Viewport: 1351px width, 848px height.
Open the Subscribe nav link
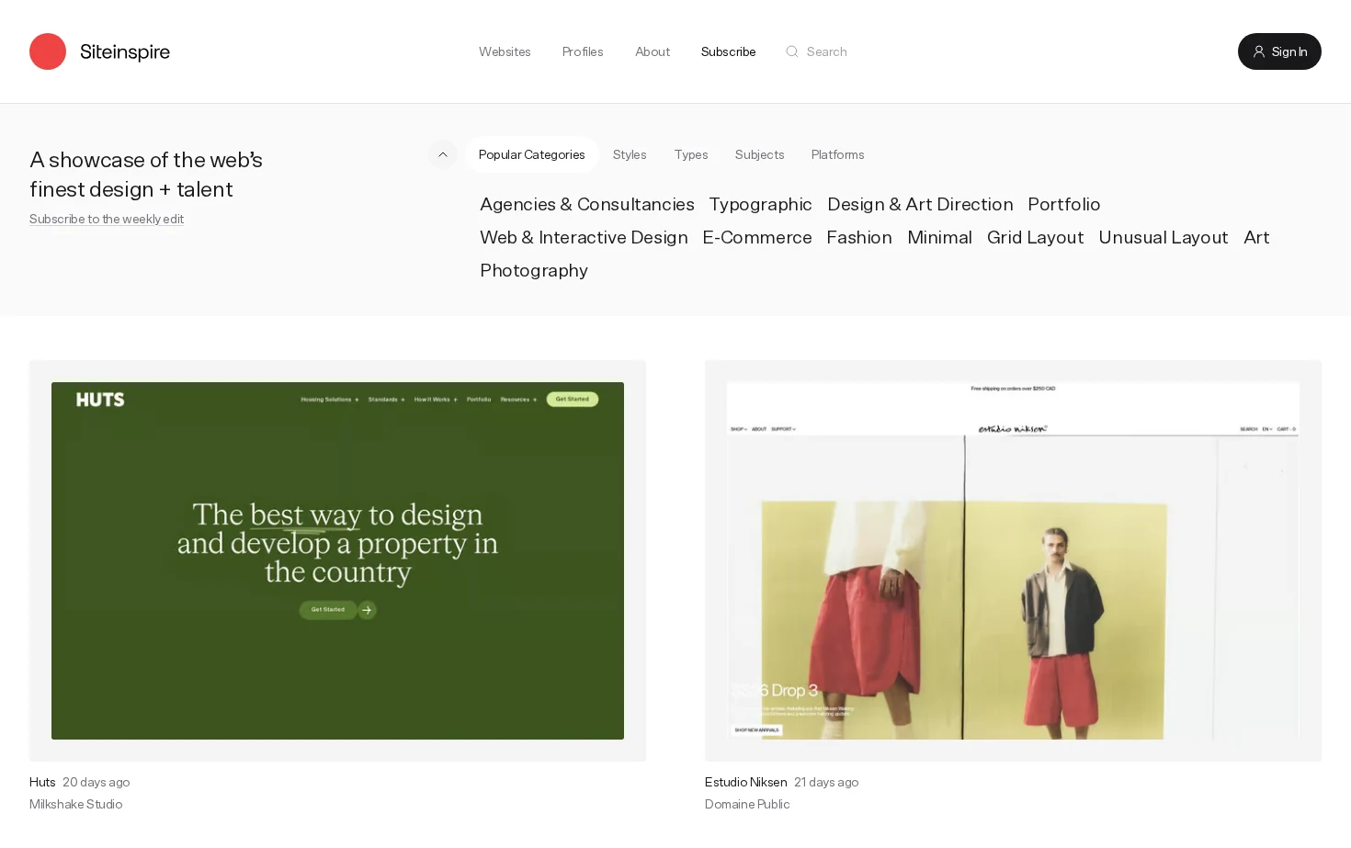728,51
